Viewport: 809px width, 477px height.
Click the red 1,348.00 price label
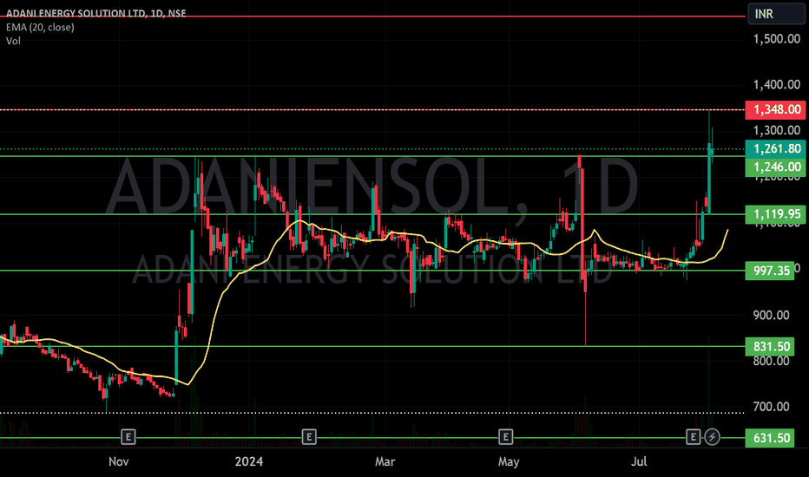click(x=775, y=109)
